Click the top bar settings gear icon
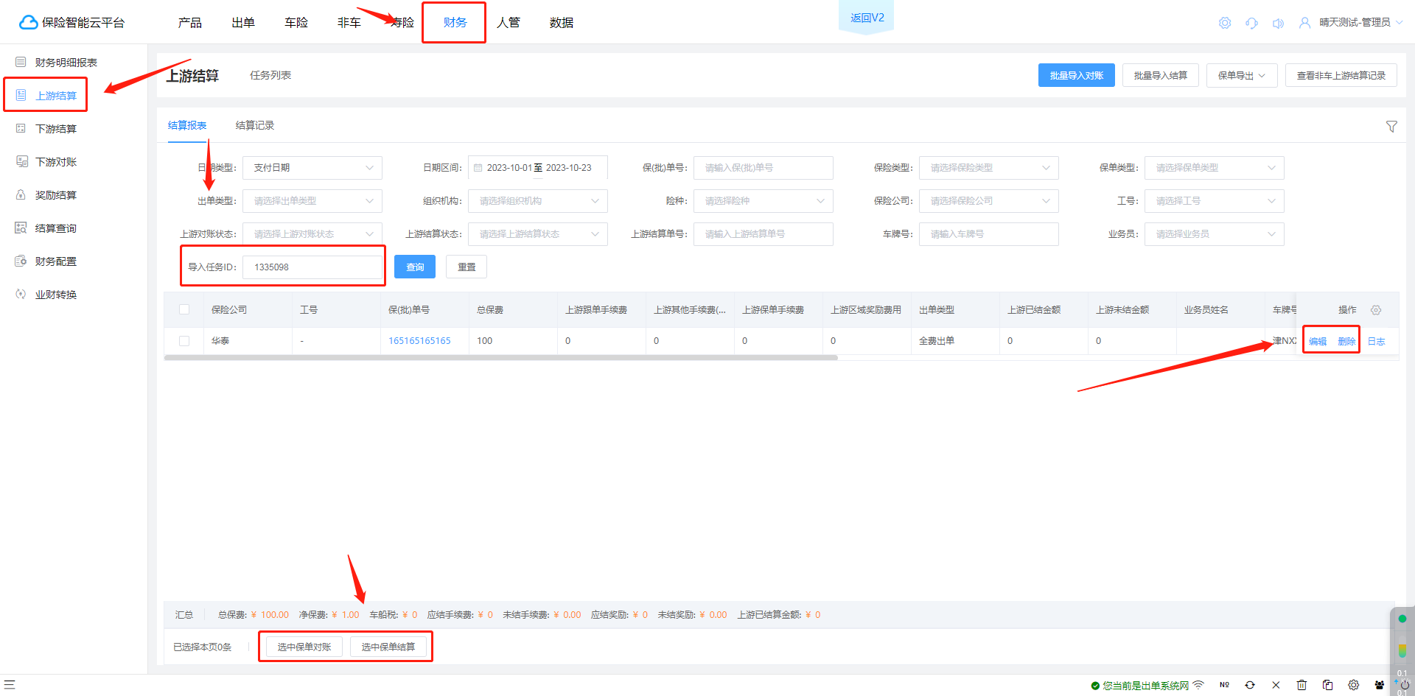Viewport: 1415px width, 696px height. point(1225,23)
